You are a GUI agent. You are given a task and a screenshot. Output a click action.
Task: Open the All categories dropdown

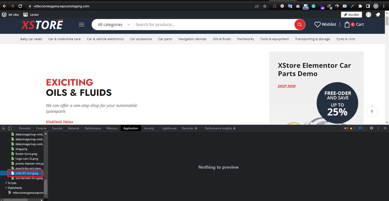(114, 25)
